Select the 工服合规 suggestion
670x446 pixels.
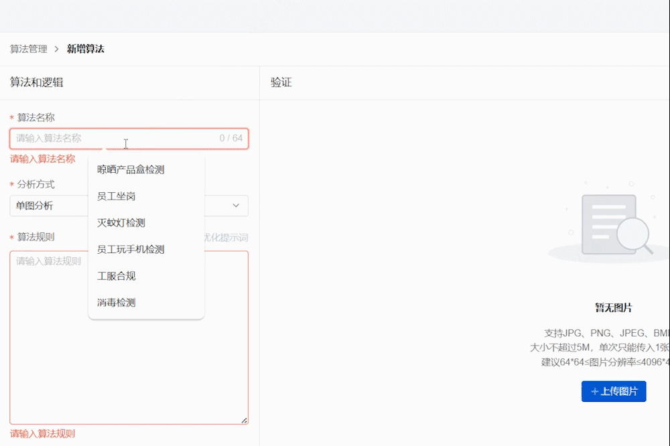[x=119, y=276]
